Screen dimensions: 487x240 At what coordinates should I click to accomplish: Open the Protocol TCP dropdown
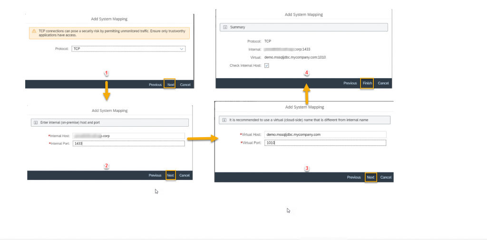(x=128, y=49)
